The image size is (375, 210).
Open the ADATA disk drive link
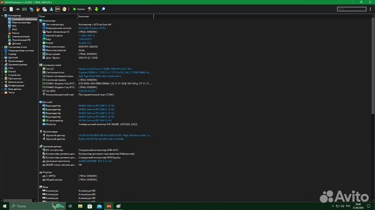95,161
